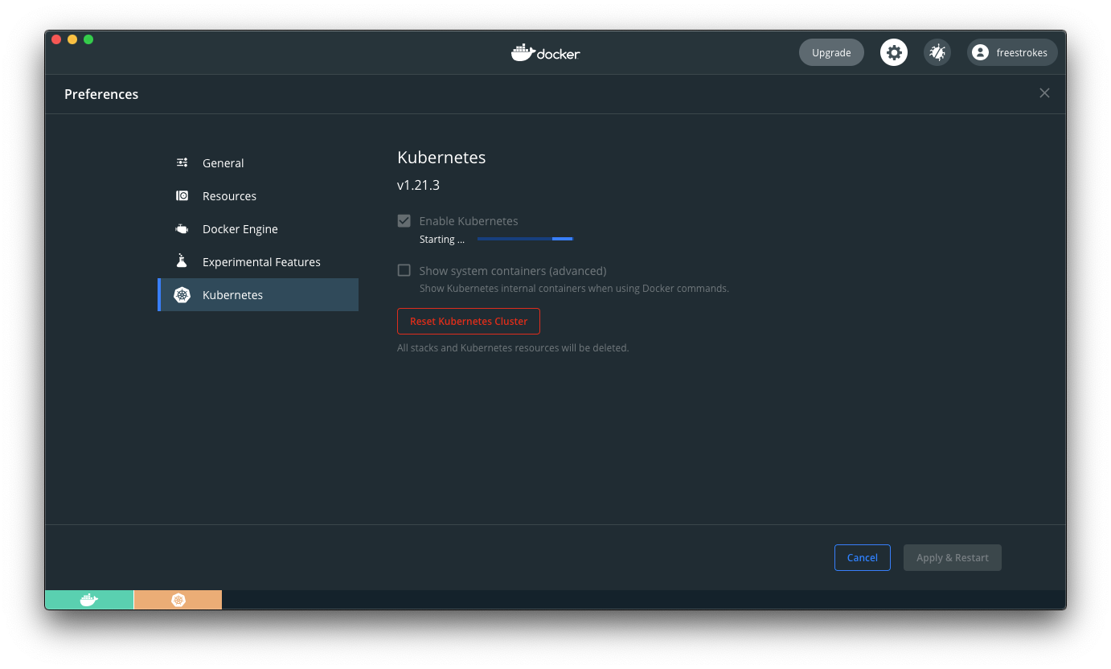The image size is (1111, 669).
Task: Select the Kubernetes preferences section
Action: 258,295
